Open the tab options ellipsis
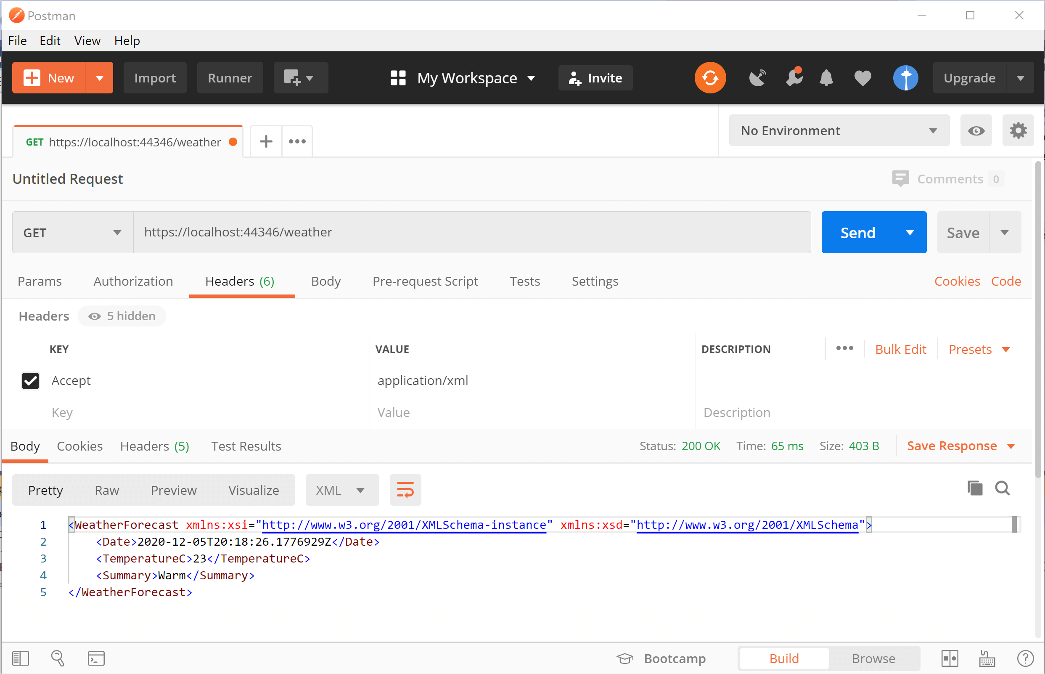 [x=297, y=141]
